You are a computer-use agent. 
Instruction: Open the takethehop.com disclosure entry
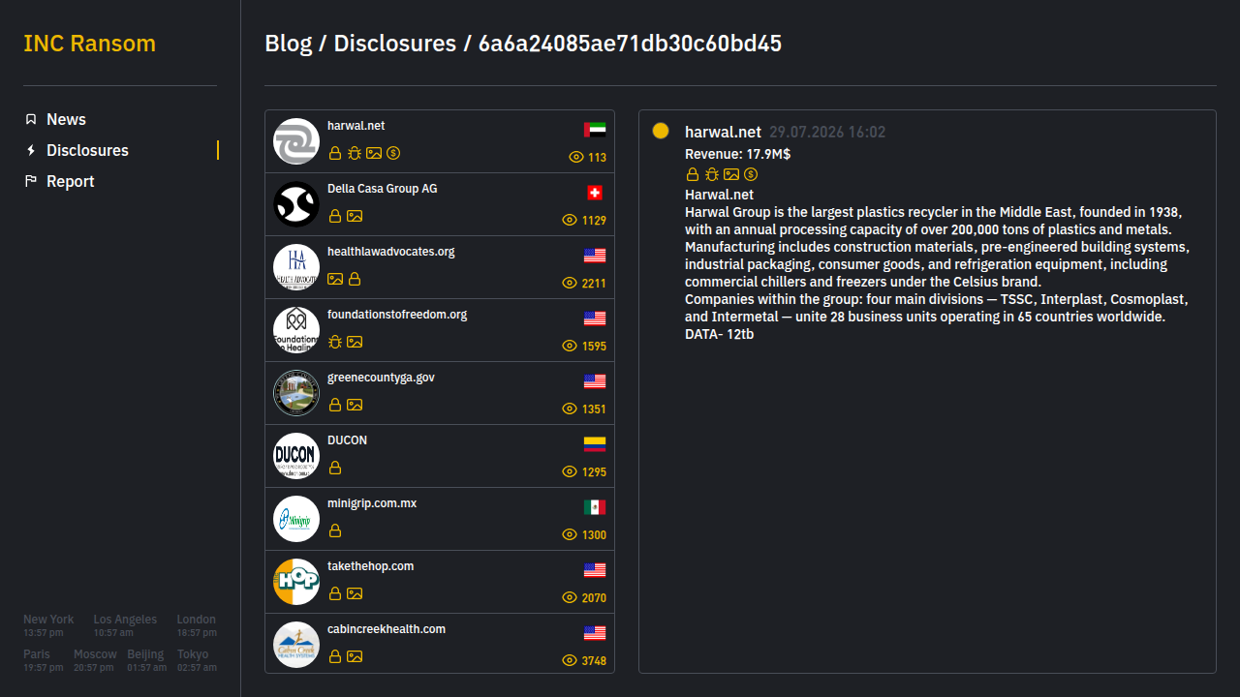440,582
